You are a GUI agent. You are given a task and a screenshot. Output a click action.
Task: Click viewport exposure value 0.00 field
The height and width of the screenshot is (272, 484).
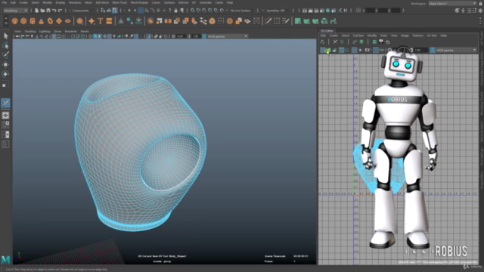pyautogui.click(x=180, y=36)
